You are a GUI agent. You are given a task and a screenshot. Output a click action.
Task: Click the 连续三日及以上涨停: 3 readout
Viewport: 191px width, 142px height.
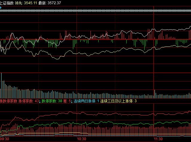118,101
